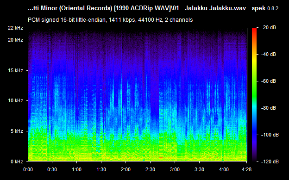This screenshot has height=180, width=289.
Task: Click the -20 dB scale label
Action: pos(269,28)
